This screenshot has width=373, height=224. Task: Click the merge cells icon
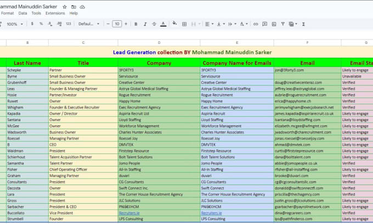194,24
